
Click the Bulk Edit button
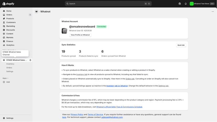(181, 45)
